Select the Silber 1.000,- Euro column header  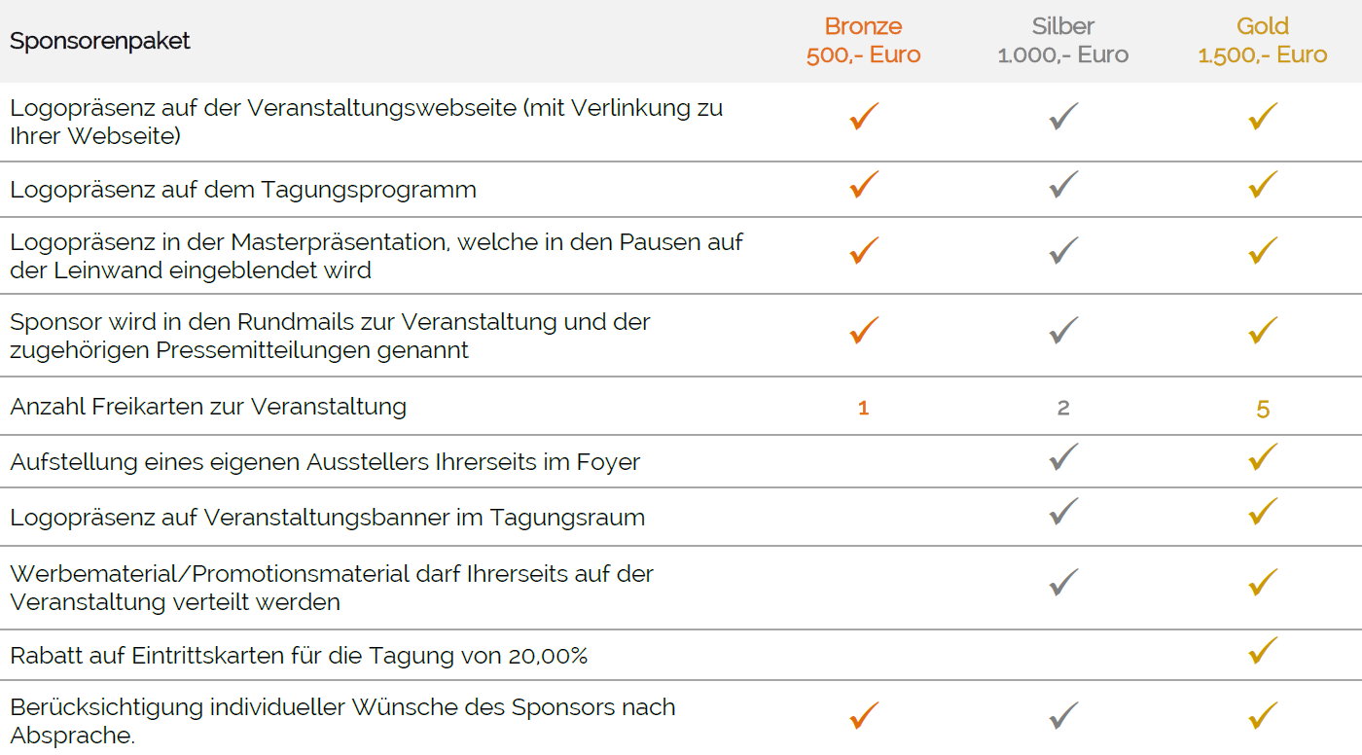coord(1063,41)
